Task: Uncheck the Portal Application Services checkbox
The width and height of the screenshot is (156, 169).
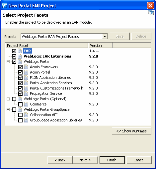Action: click(20, 83)
